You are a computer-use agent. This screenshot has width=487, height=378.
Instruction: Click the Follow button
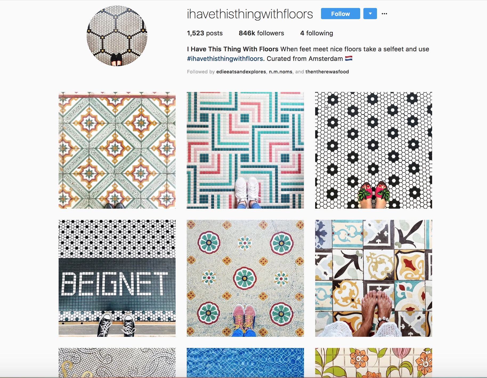coord(340,14)
